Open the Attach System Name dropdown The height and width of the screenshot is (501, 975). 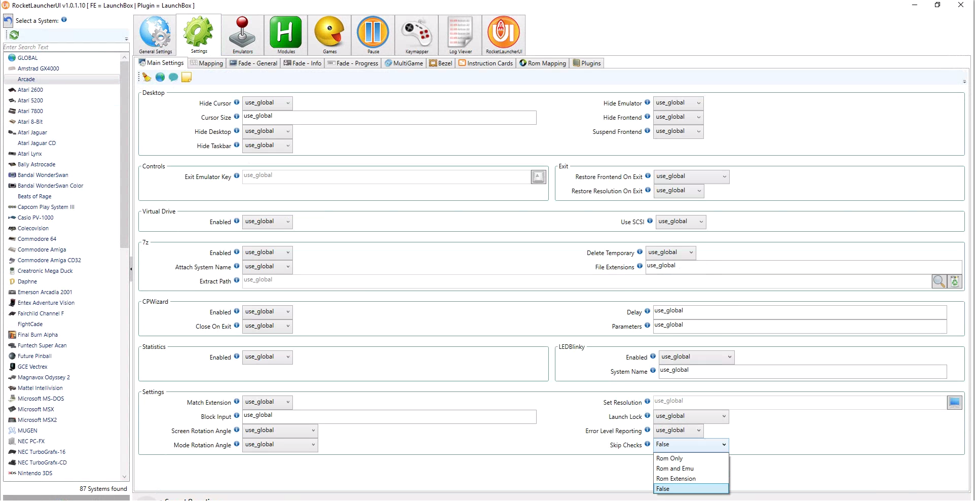268,267
